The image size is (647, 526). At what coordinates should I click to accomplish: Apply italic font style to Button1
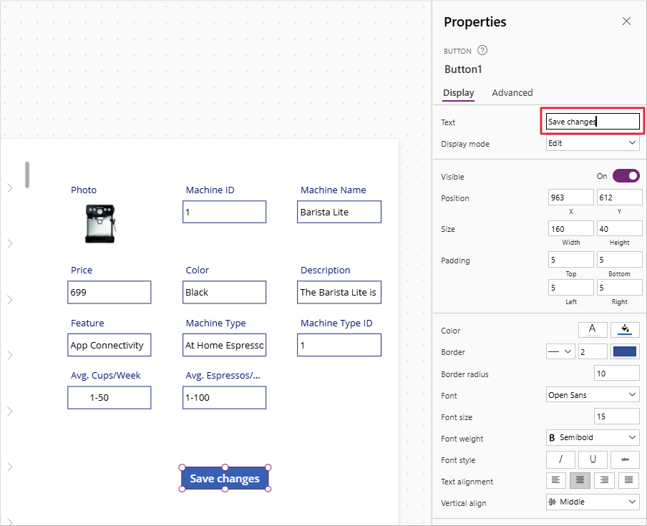click(560, 459)
